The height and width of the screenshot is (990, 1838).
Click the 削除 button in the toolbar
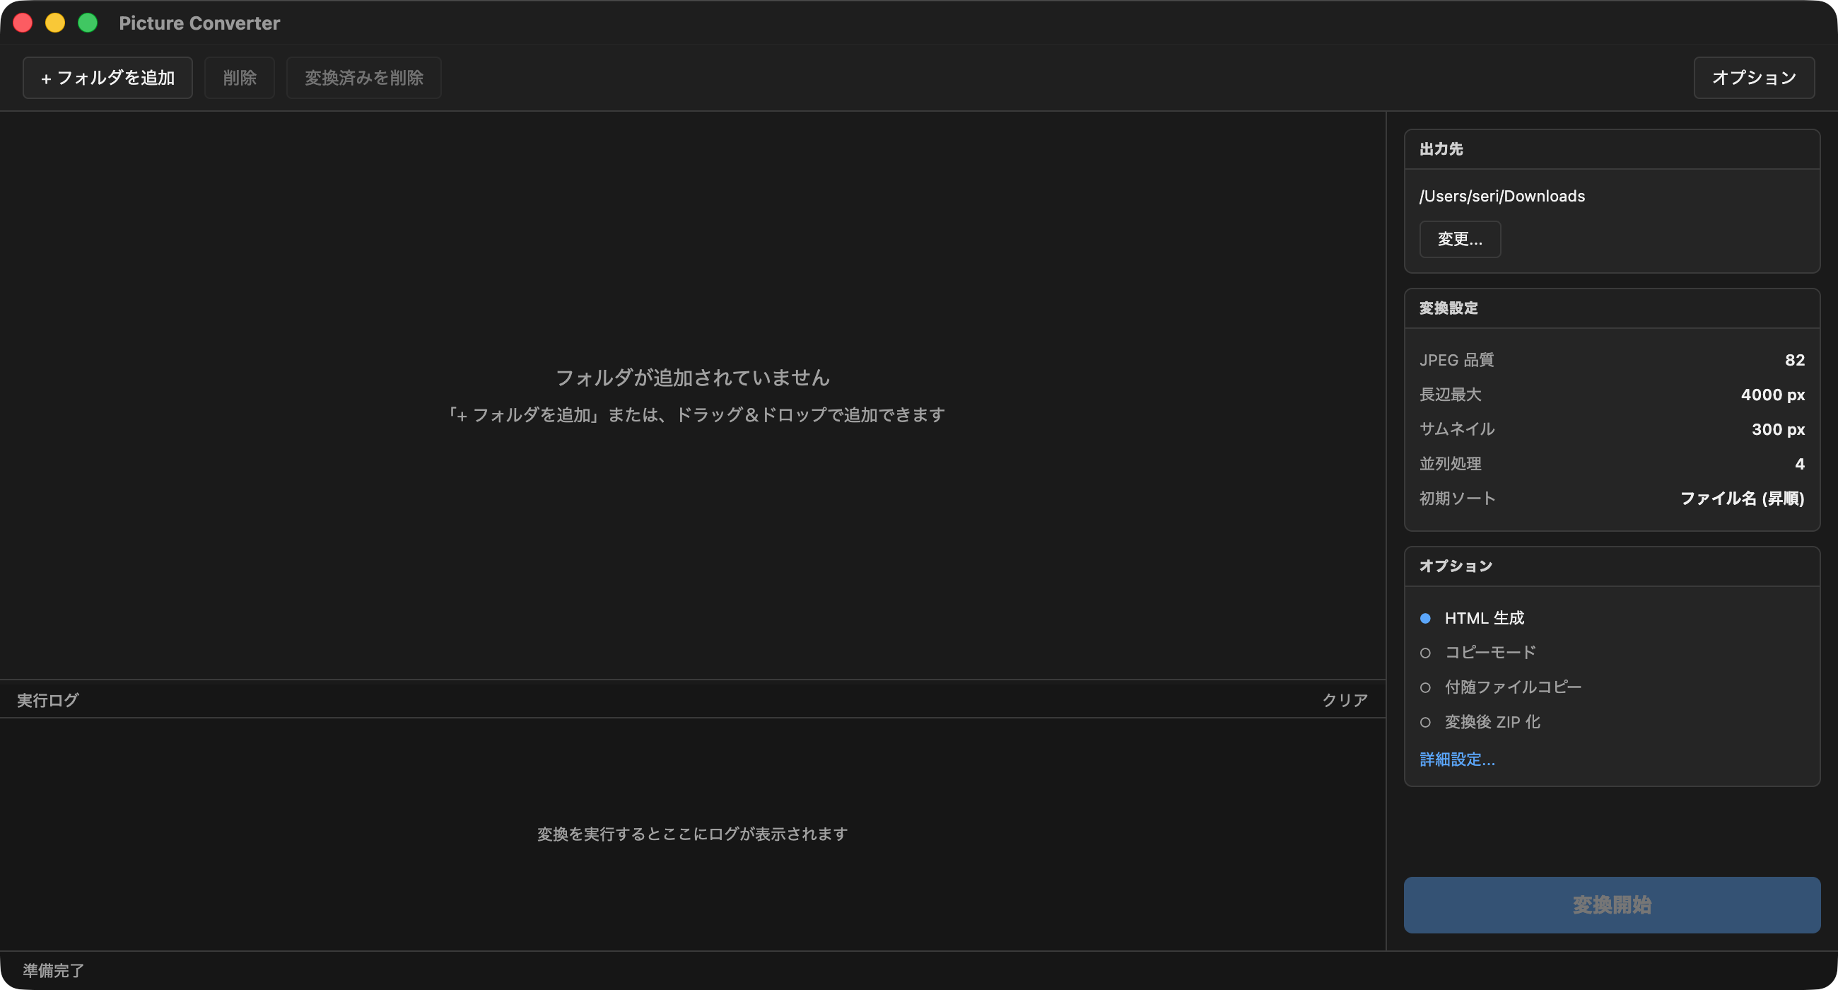pos(239,77)
